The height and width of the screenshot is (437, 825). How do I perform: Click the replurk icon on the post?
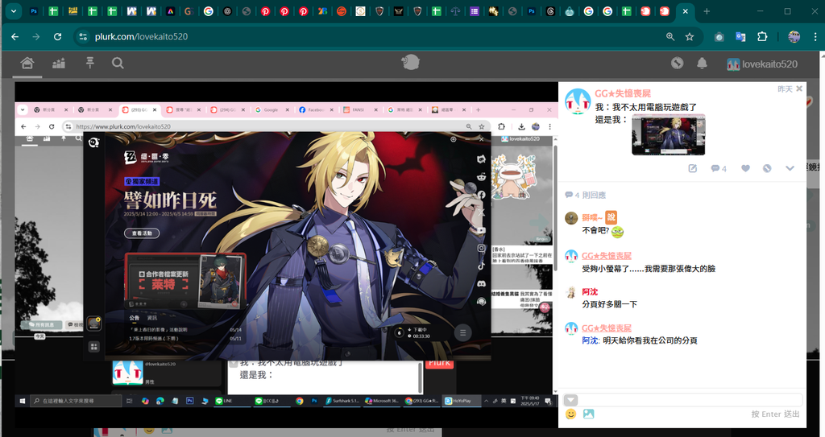pos(767,168)
